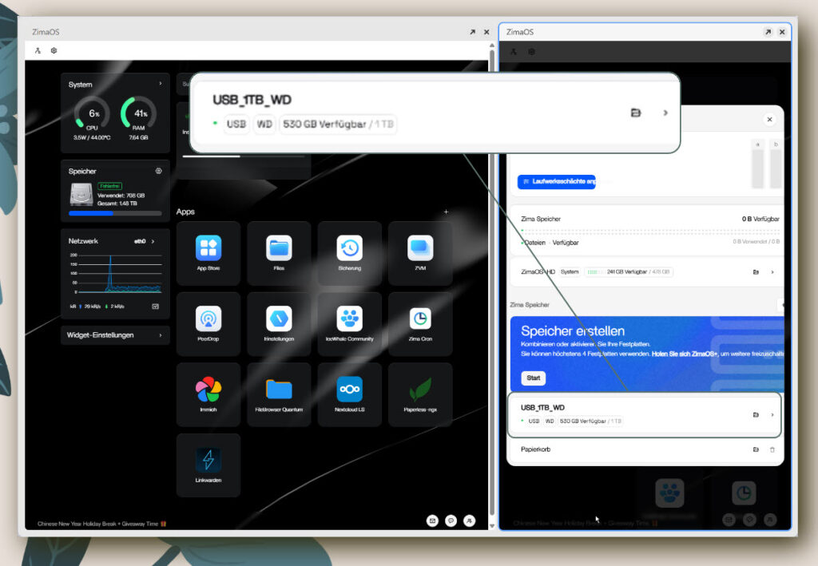Open the Sicherung backup app
This screenshot has width=818, height=566.
[x=350, y=253]
